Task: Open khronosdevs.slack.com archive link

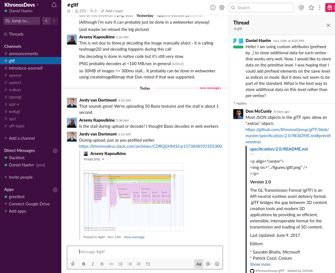Action: pos(150,146)
